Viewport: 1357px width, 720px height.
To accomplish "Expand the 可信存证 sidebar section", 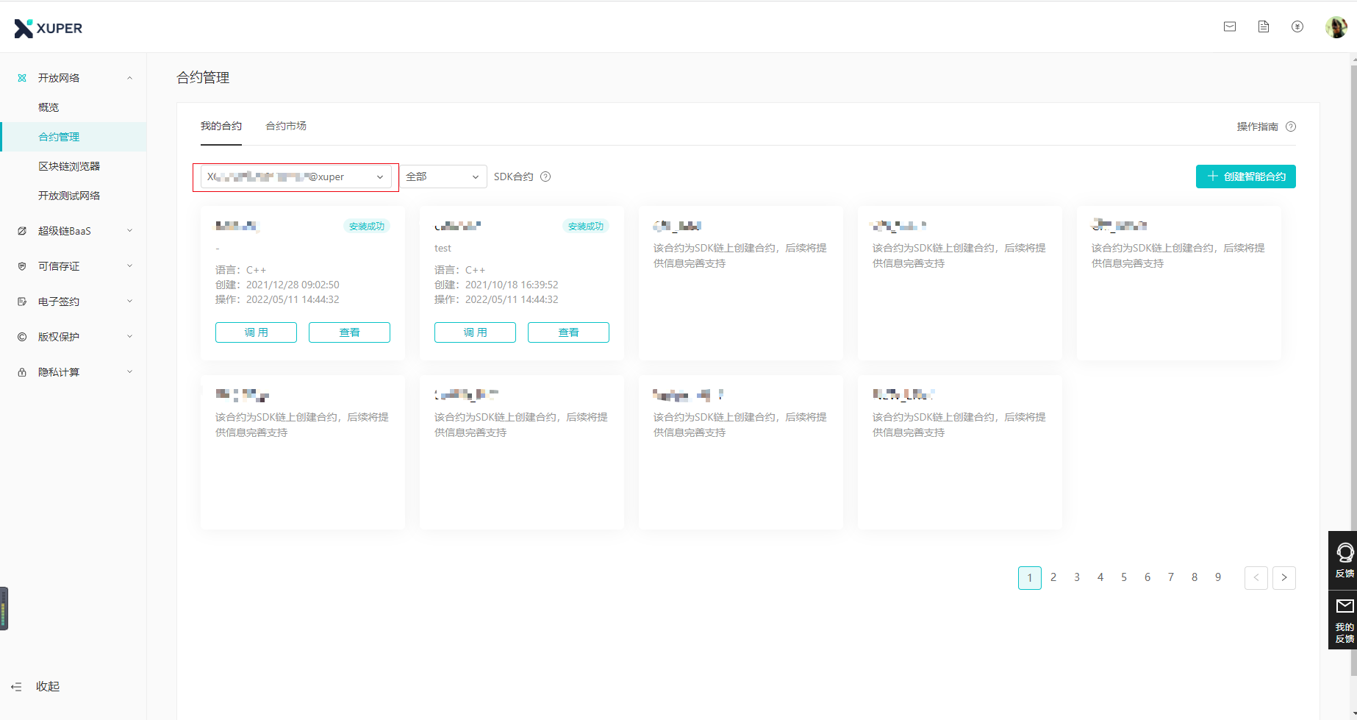I will click(74, 266).
